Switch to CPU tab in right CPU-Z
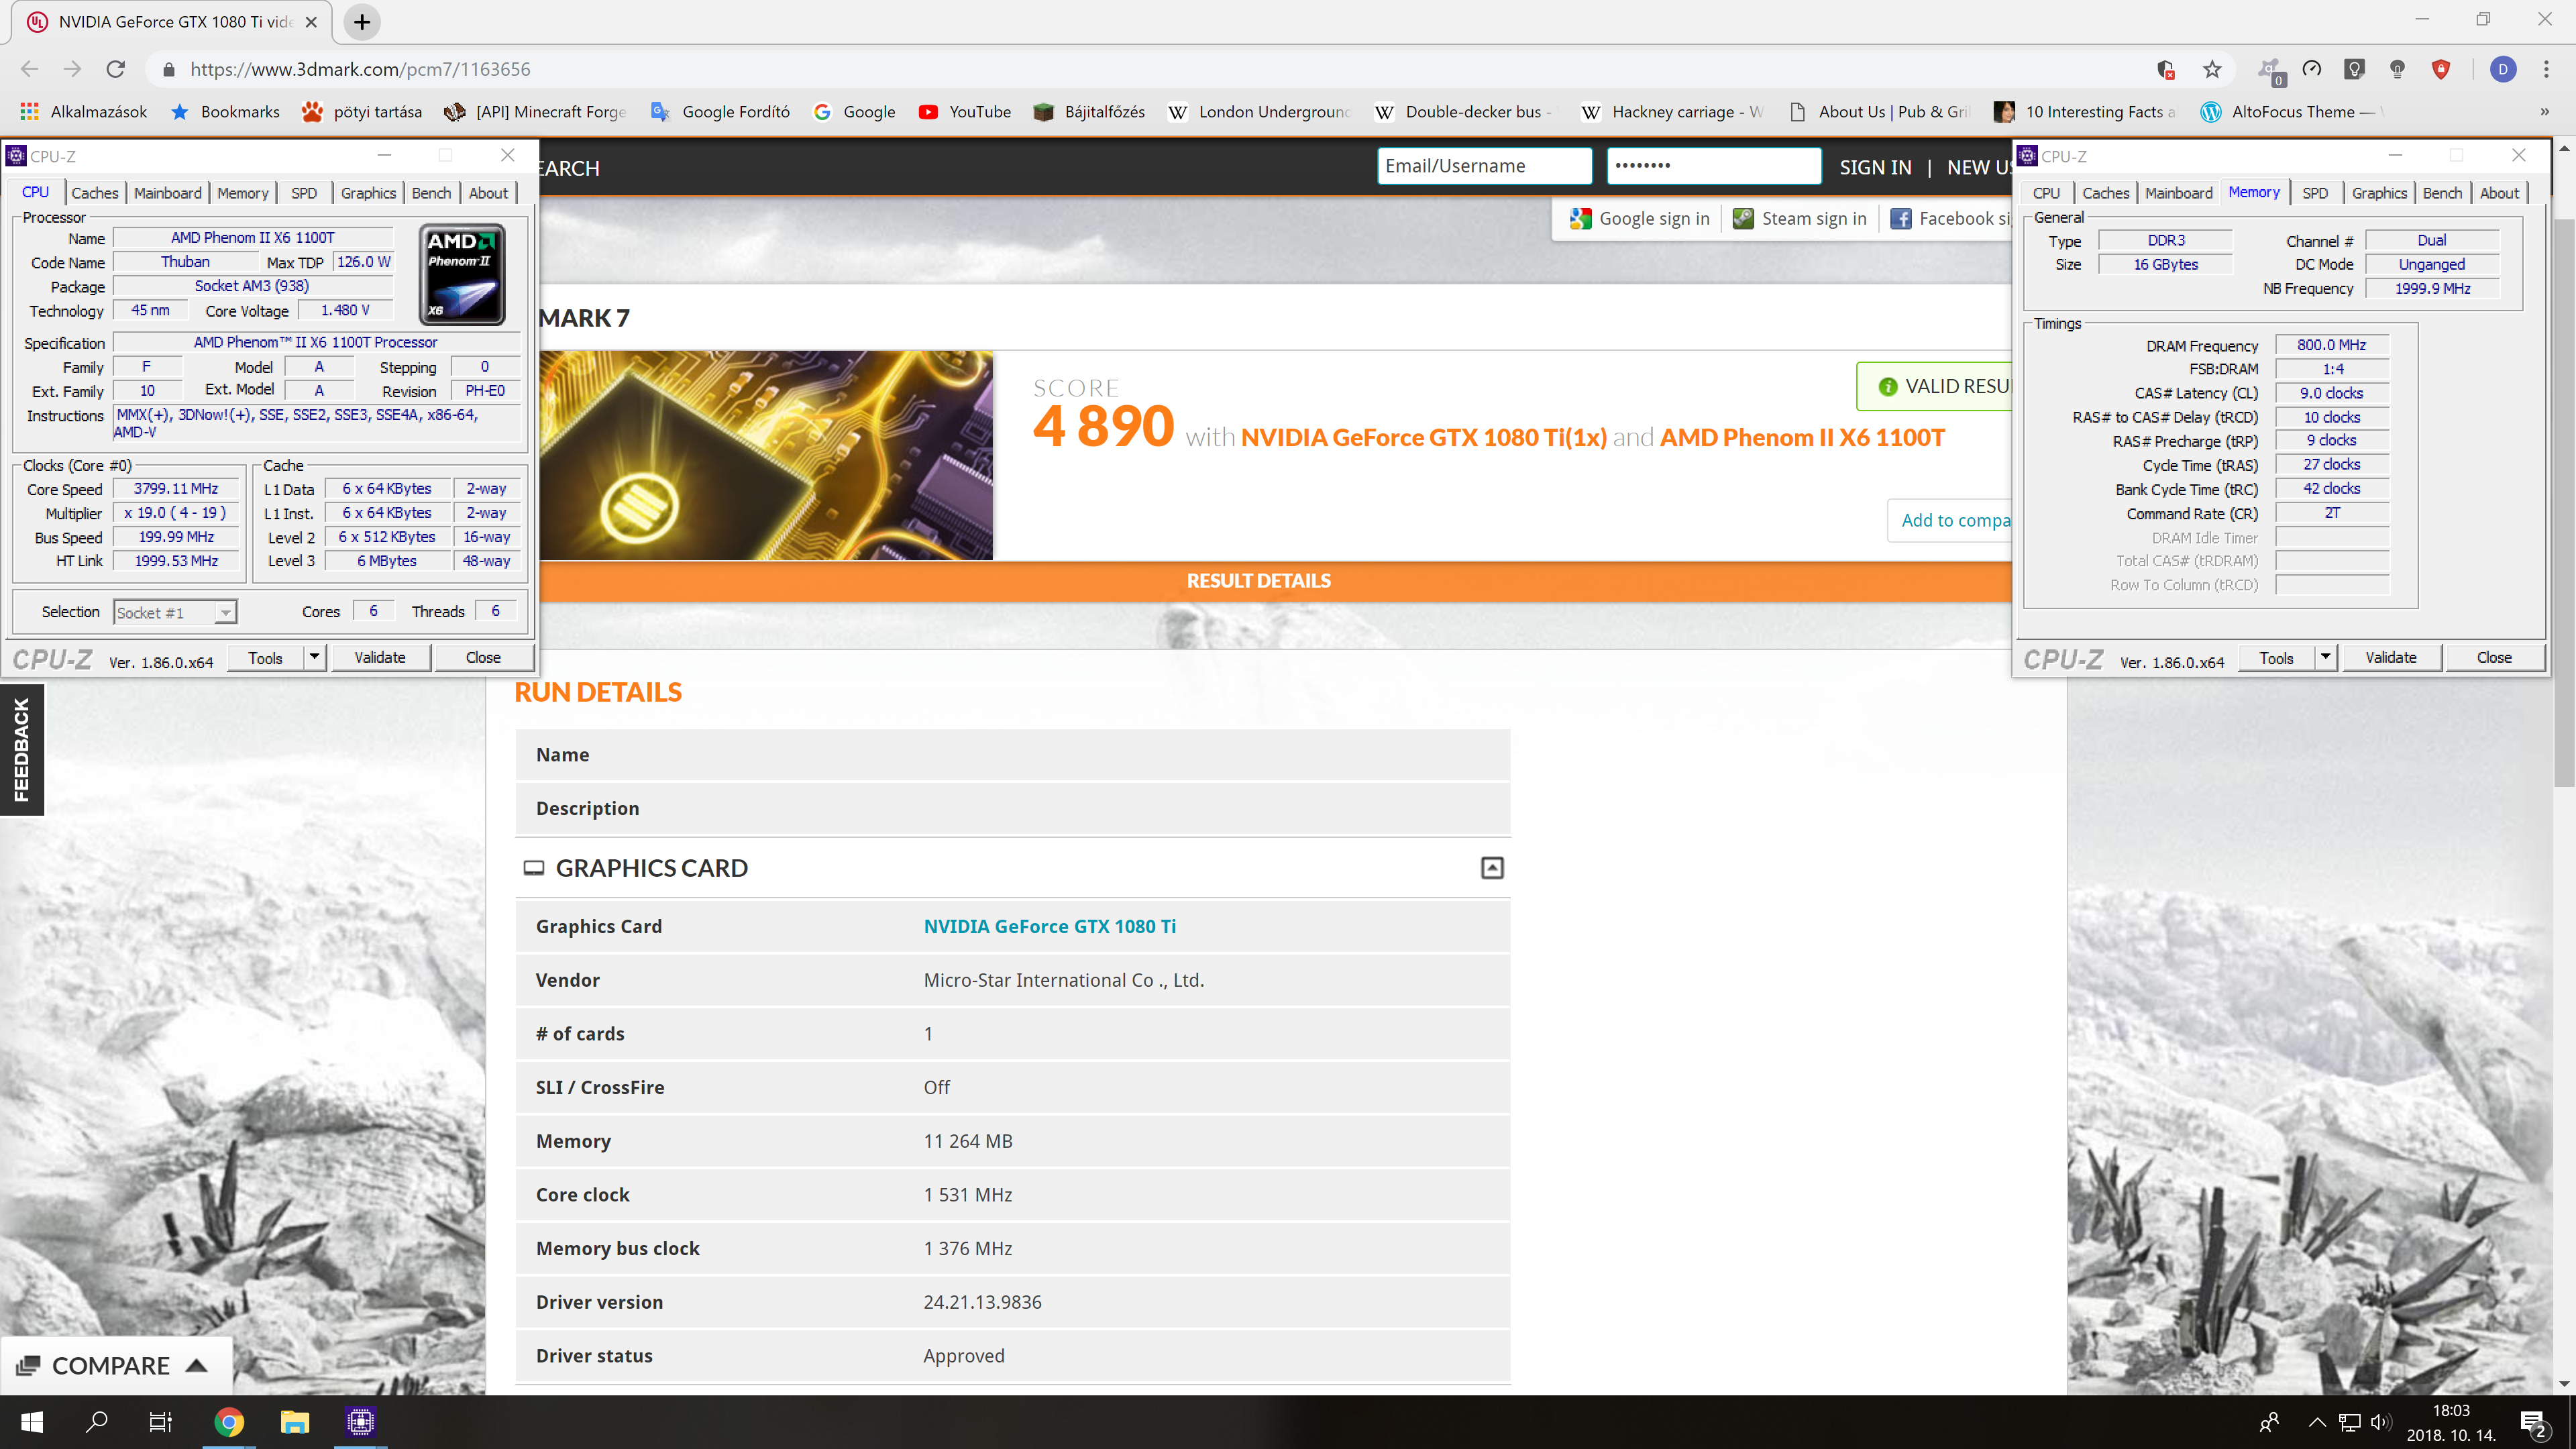 2046,193
